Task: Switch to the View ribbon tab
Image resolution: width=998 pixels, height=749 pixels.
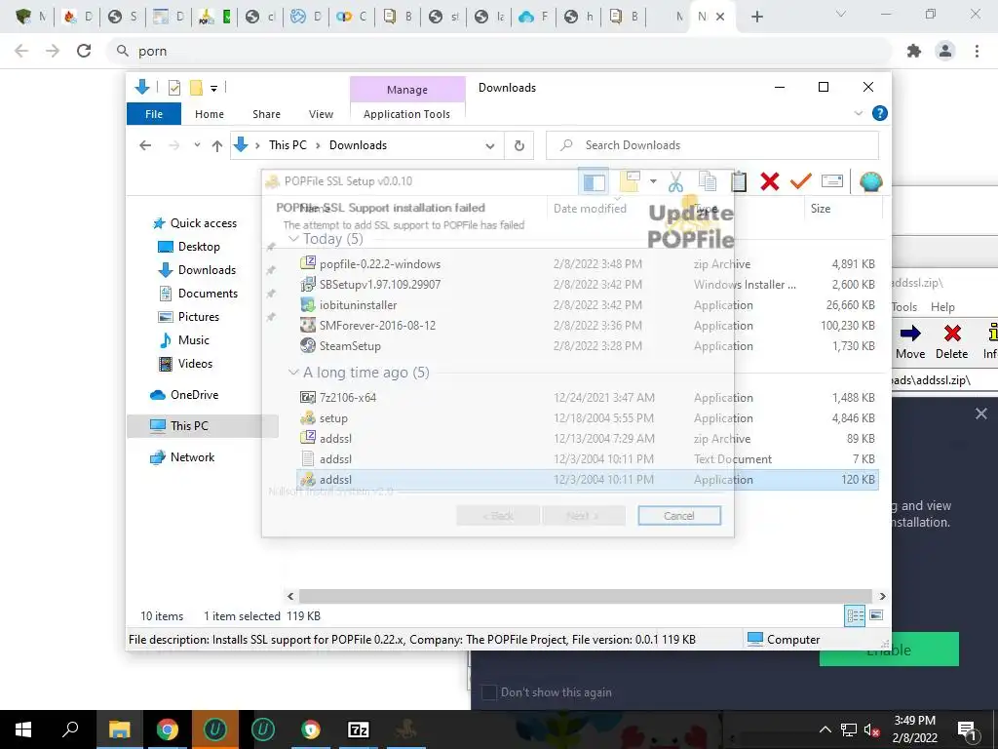Action: coord(321,114)
